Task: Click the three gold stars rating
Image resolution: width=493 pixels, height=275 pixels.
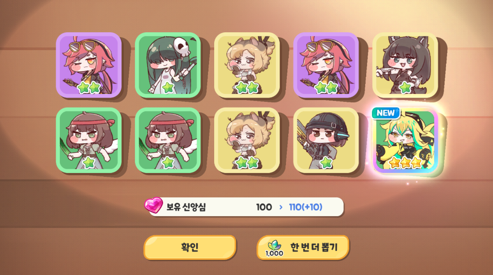Action: [x=405, y=163]
